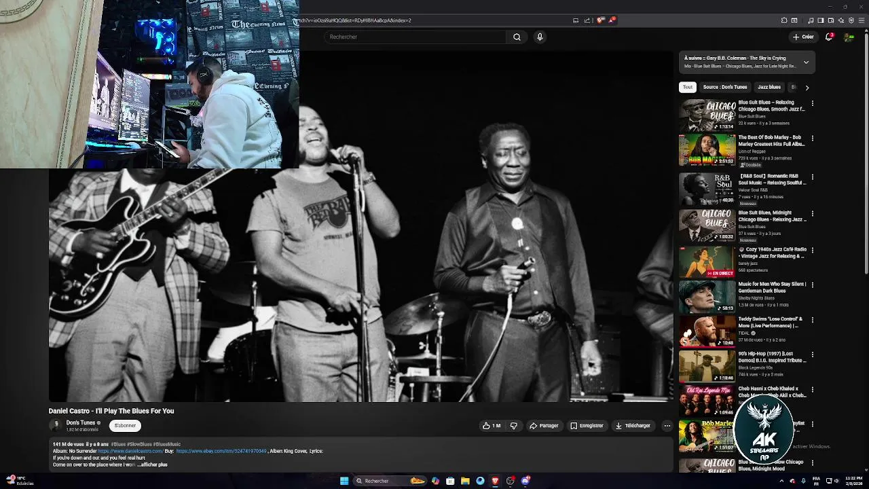Open options for Midnight Chicago Blues video
The height and width of the screenshot is (489, 869).
coord(813,213)
